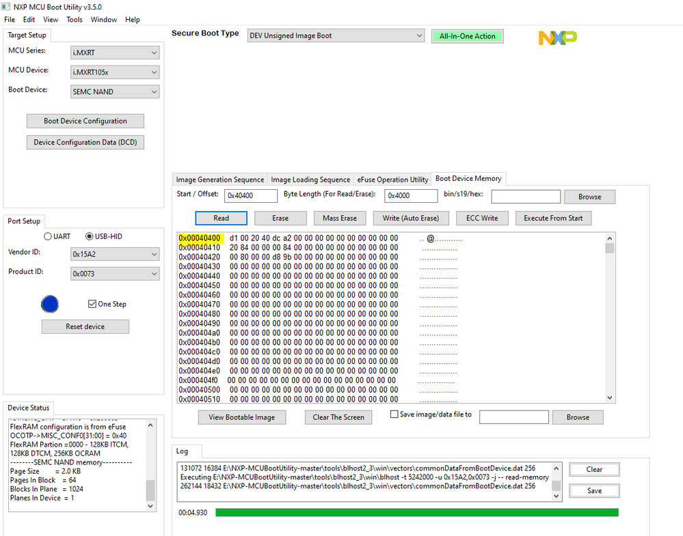
Task: Save the log output
Action: (594, 491)
